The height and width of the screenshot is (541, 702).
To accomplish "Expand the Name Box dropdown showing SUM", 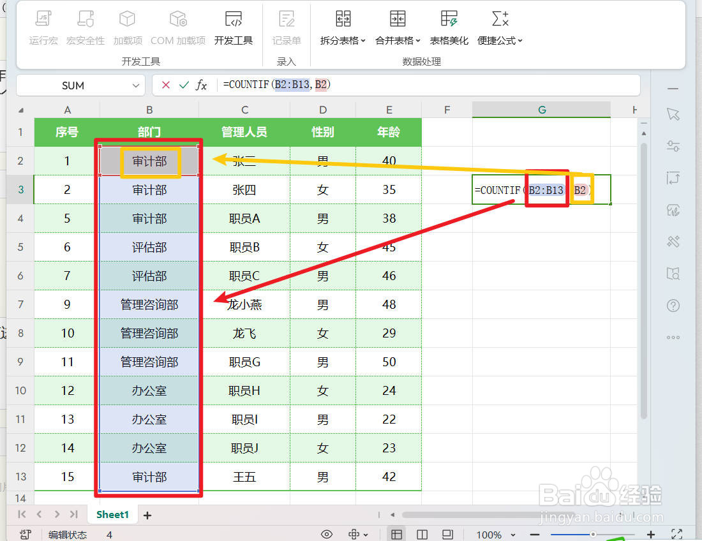I will tap(135, 85).
